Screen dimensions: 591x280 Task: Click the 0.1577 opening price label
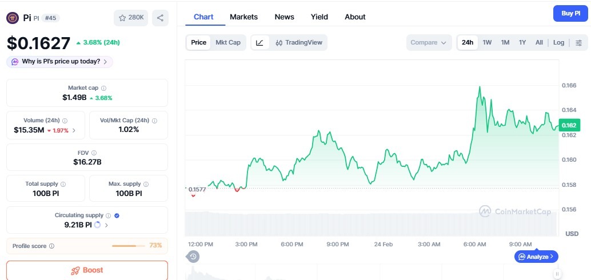197,189
